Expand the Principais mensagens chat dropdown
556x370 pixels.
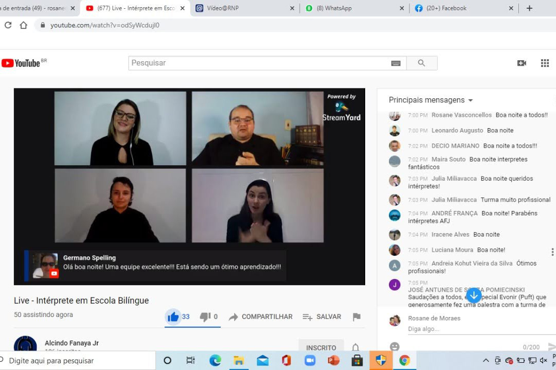[431, 100]
